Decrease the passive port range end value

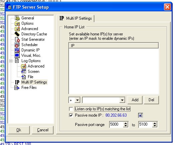(155, 126)
